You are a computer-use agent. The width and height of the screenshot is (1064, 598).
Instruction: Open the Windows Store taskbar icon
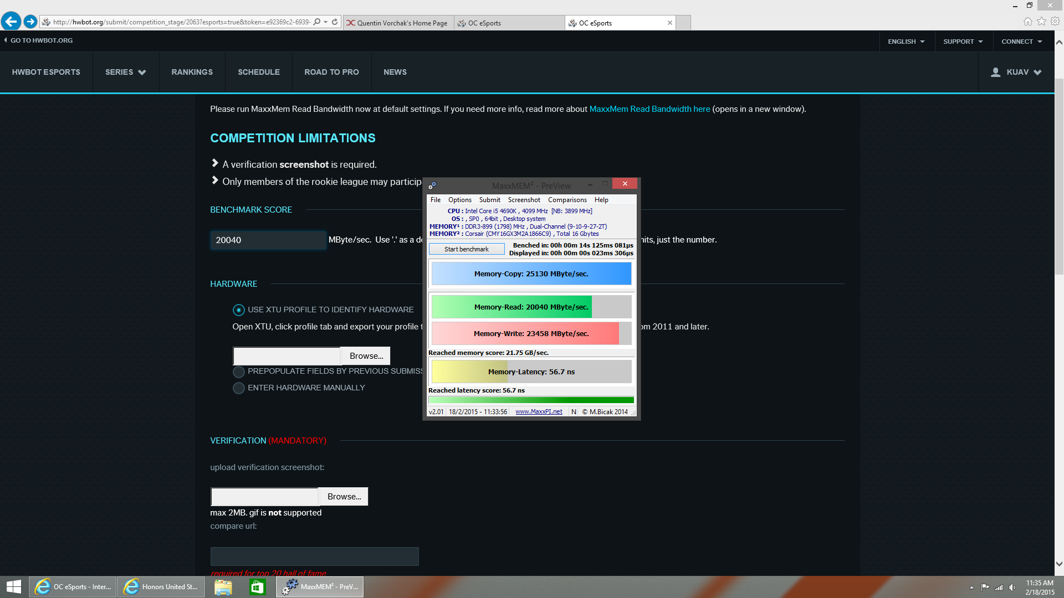pos(257,587)
